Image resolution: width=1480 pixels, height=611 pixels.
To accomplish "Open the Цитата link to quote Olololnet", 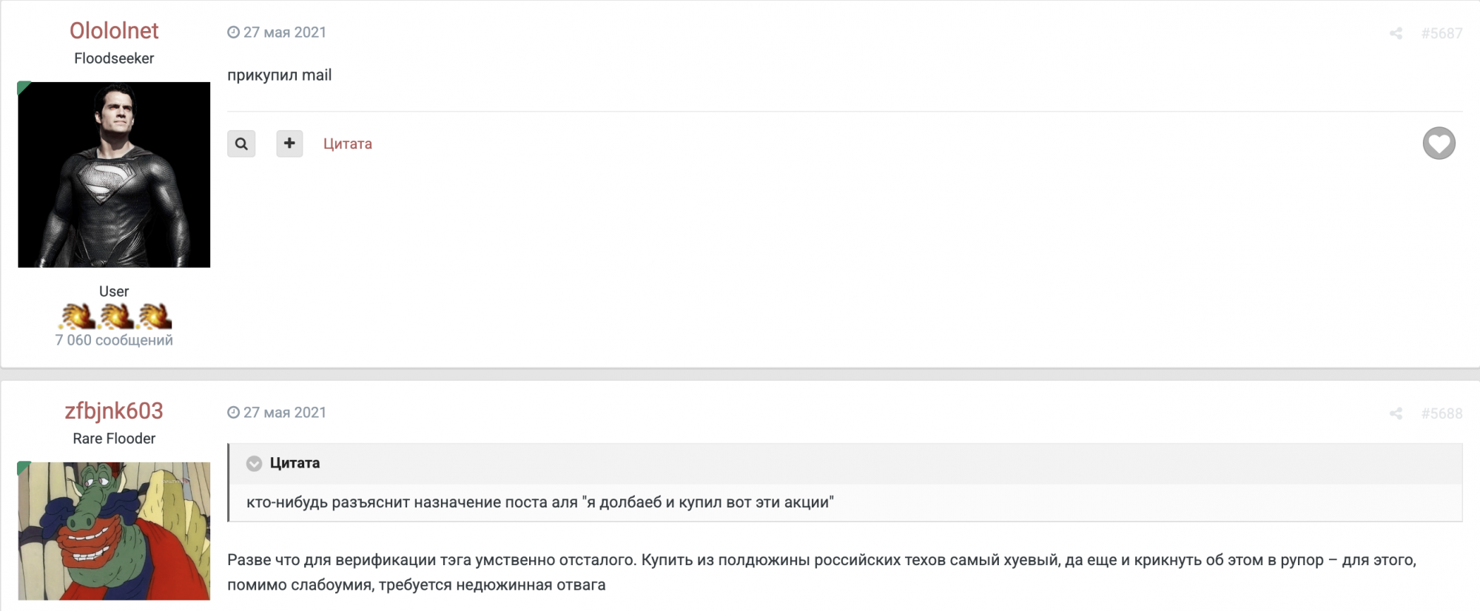I will point(347,144).
